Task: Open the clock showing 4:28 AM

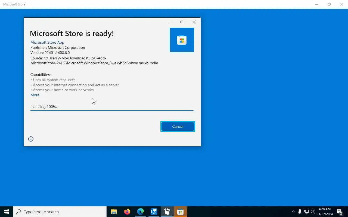Action: (325, 212)
